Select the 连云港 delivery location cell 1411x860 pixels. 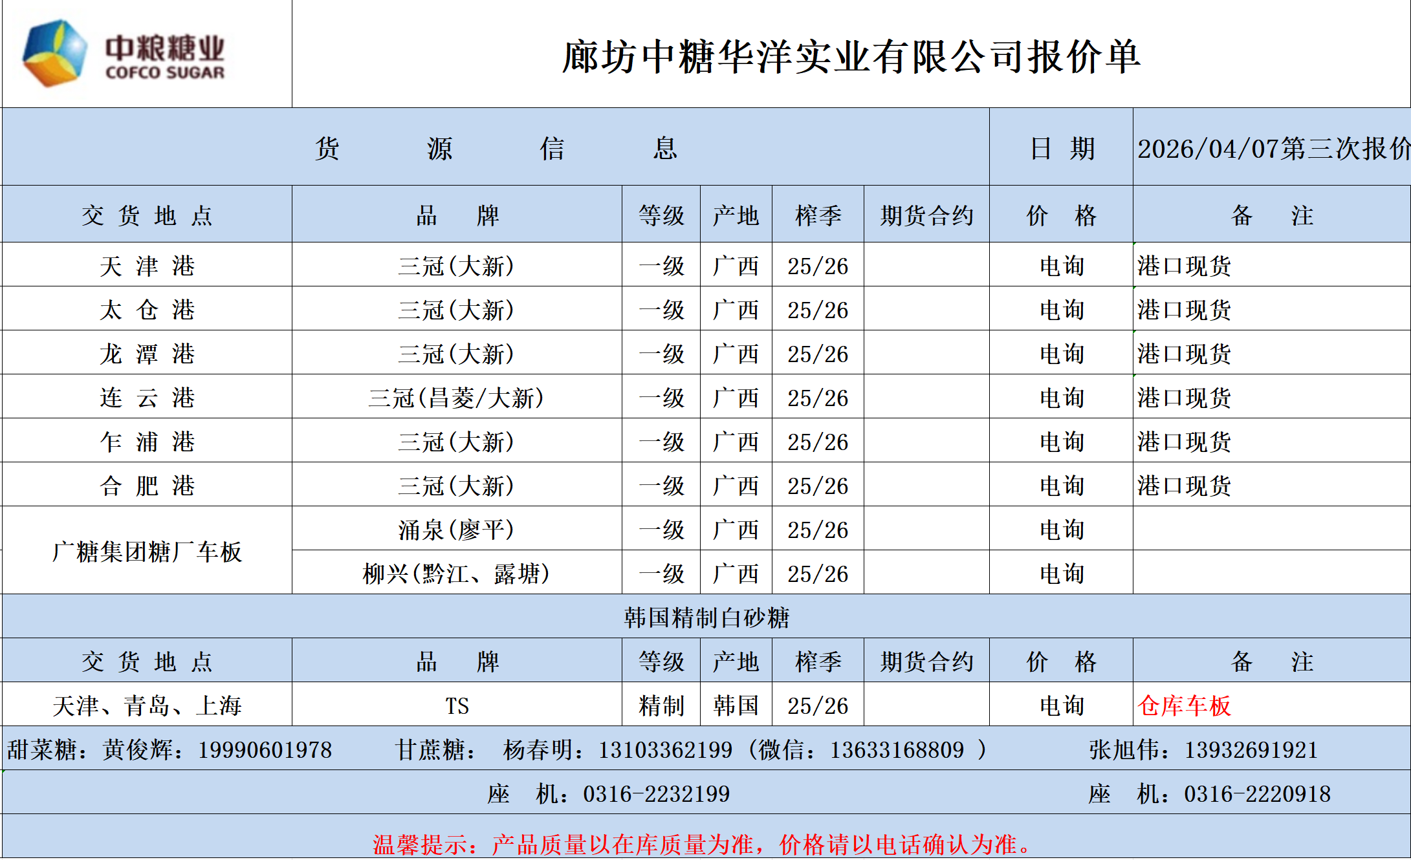[147, 398]
